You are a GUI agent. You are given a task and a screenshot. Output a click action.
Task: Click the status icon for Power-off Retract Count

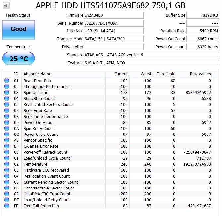7,152
